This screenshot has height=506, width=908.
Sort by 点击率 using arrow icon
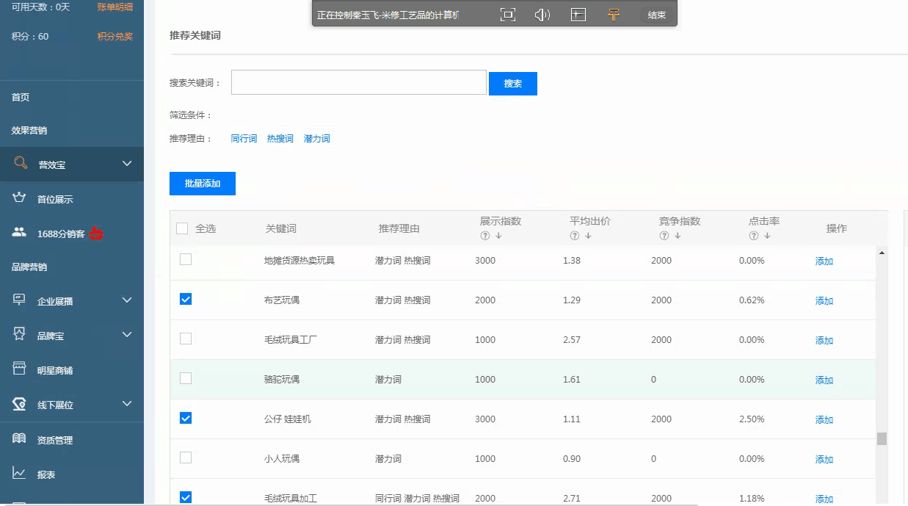(x=767, y=236)
